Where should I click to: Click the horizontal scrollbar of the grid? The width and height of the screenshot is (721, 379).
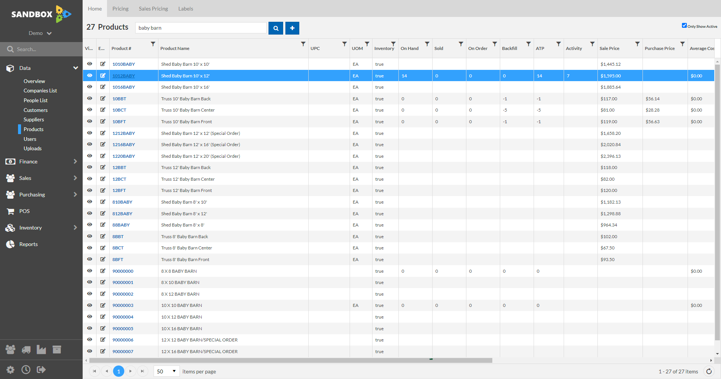291,360
